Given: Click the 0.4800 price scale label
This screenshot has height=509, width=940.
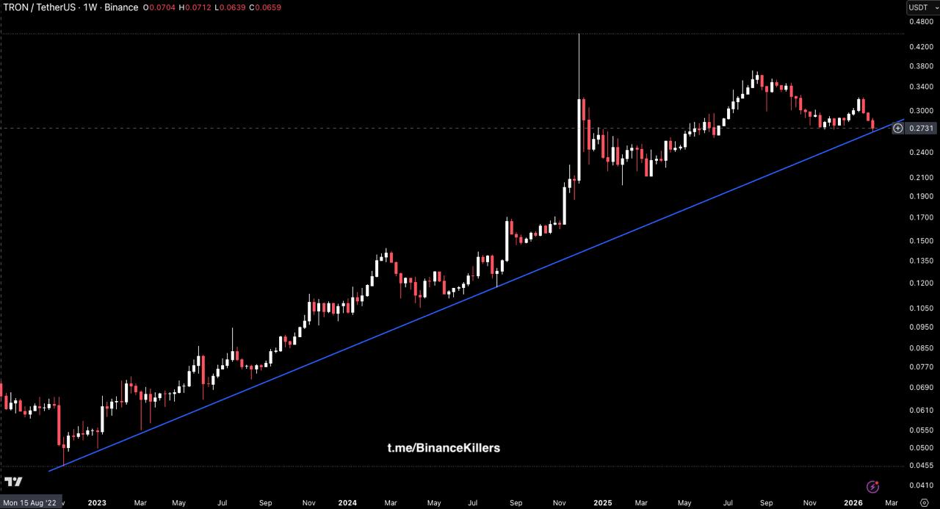Looking at the screenshot, I should 921,21.
